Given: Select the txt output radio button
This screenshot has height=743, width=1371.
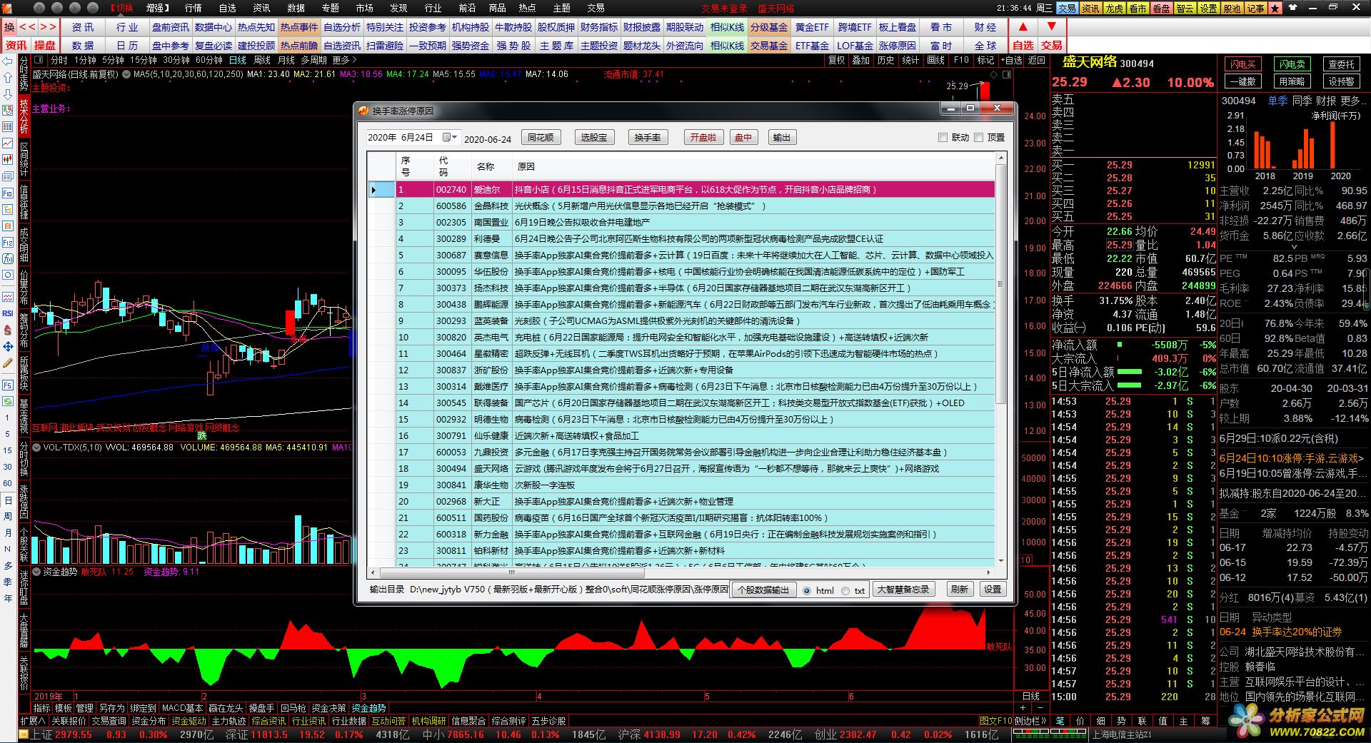Looking at the screenshot, I should 845,590.
